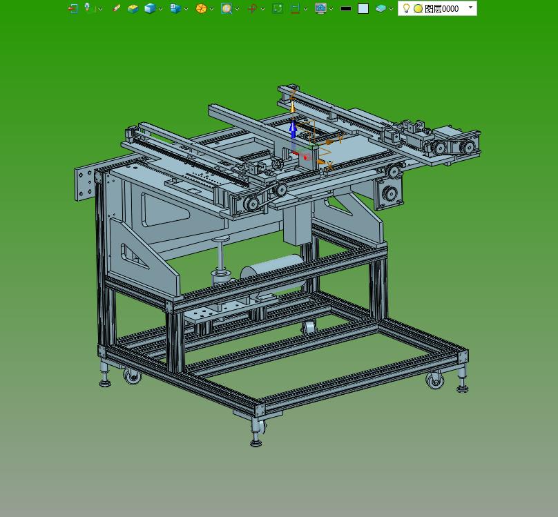Pick the black color swatch
The image size is (558, 517).
[x=346, y=8]
